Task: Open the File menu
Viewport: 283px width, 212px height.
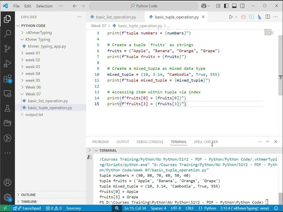Action: coord(16,6)
